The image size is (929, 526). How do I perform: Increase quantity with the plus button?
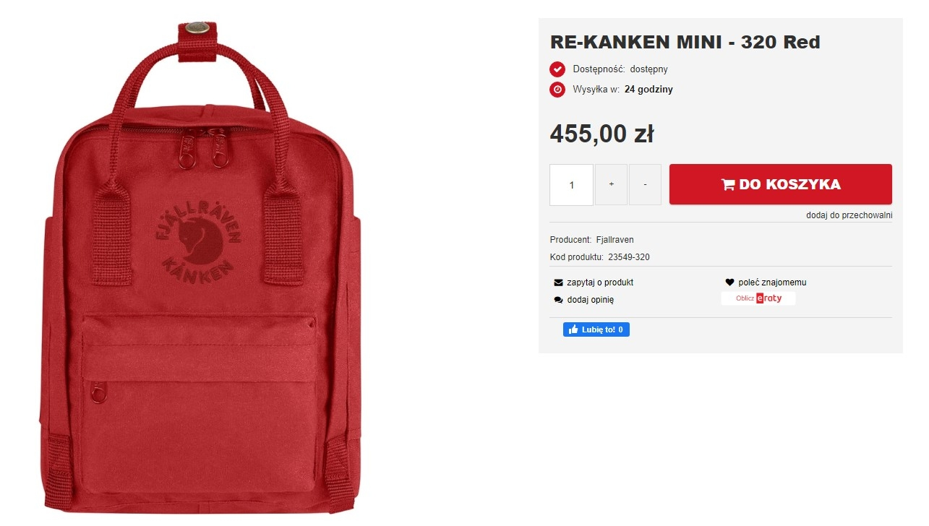click(612, 185)
